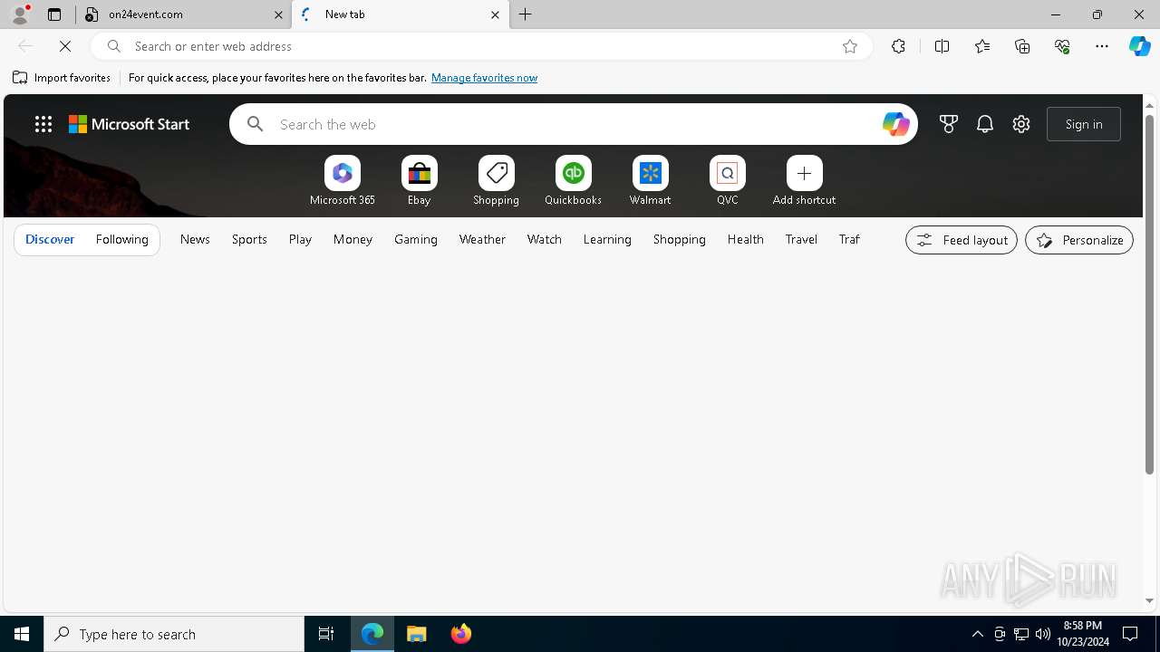
Task: Open the clock and date flyout
Action: (x=1083, y=634)
